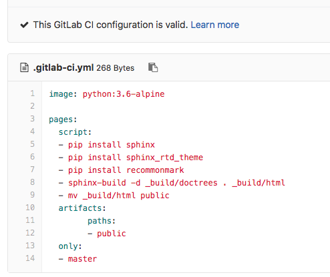Click the master branch entry
This screenshot has height=277, width=330.
82,259
